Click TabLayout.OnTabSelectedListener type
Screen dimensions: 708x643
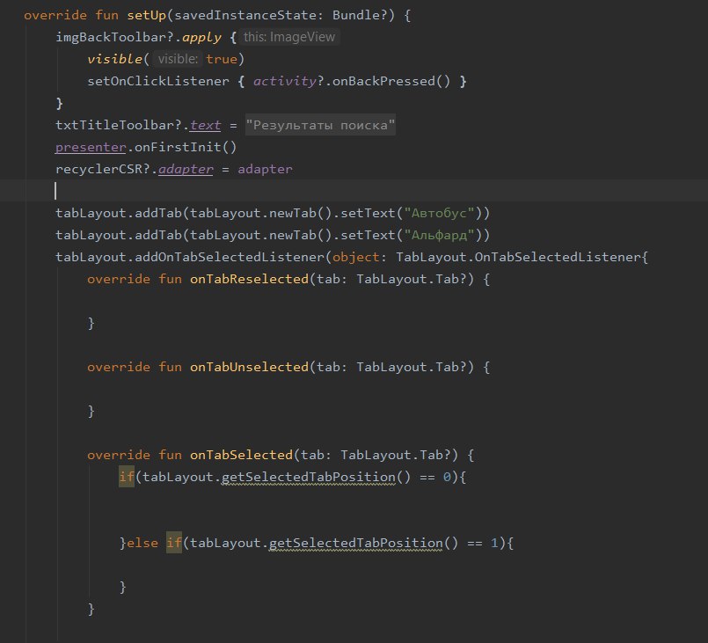(518, 257)
